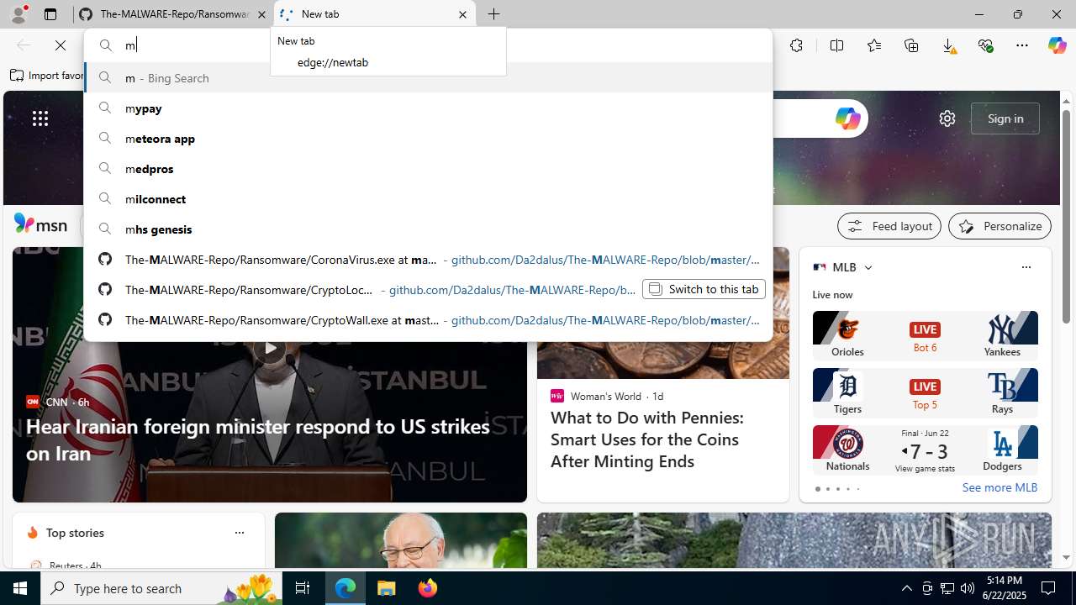1076x605 pixels.
Task: Open the volume icon in system tray
Action: click(x=968, y=588)
